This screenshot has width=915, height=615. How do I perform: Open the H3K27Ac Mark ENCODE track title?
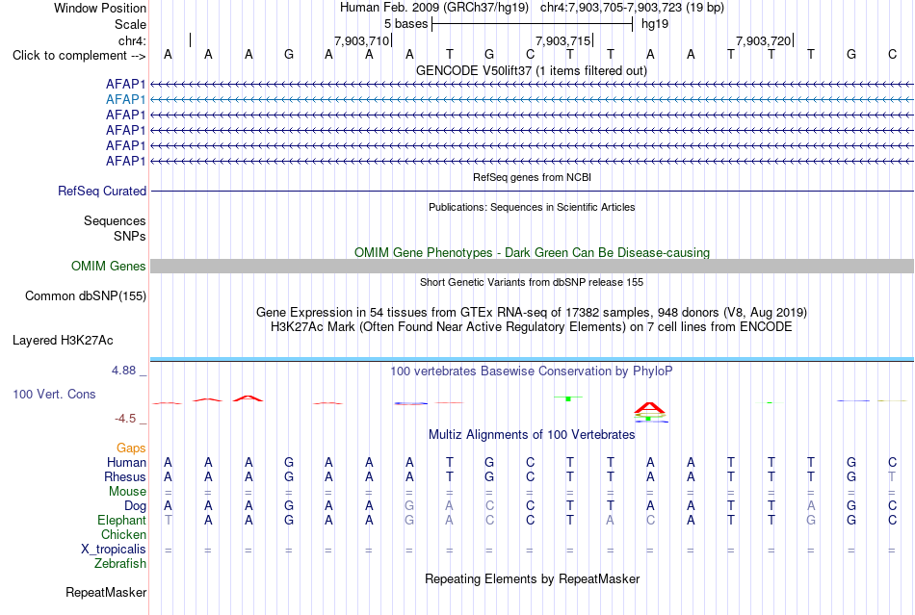[x=532, y=327]
